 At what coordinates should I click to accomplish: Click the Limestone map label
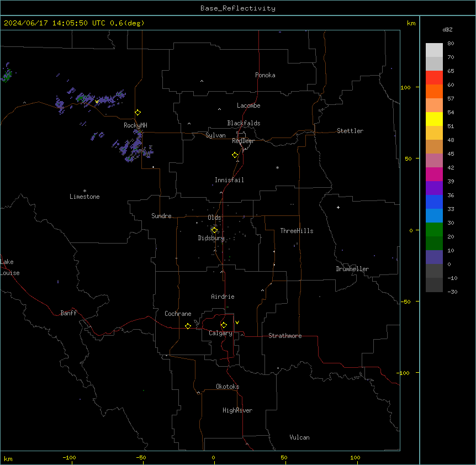pyautogui.click(x=84, y=197)
